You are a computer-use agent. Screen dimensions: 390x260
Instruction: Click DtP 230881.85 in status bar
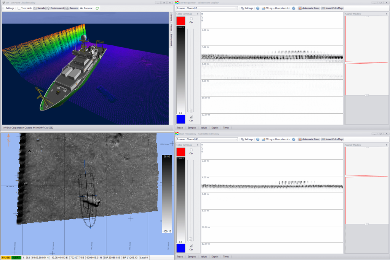(x=112, y=257)
